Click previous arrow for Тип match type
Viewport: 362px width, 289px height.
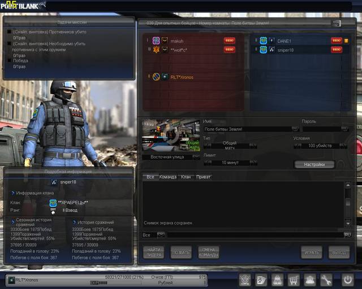208,146
